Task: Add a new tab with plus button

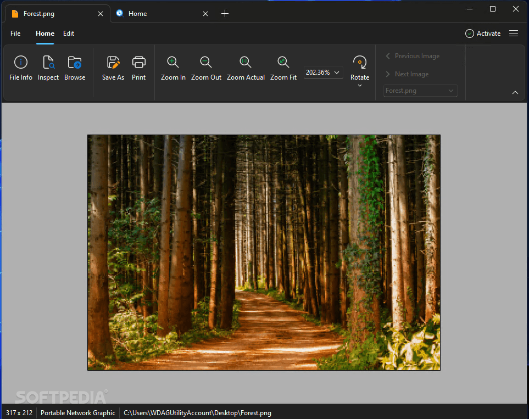Action: click(225, 14)
